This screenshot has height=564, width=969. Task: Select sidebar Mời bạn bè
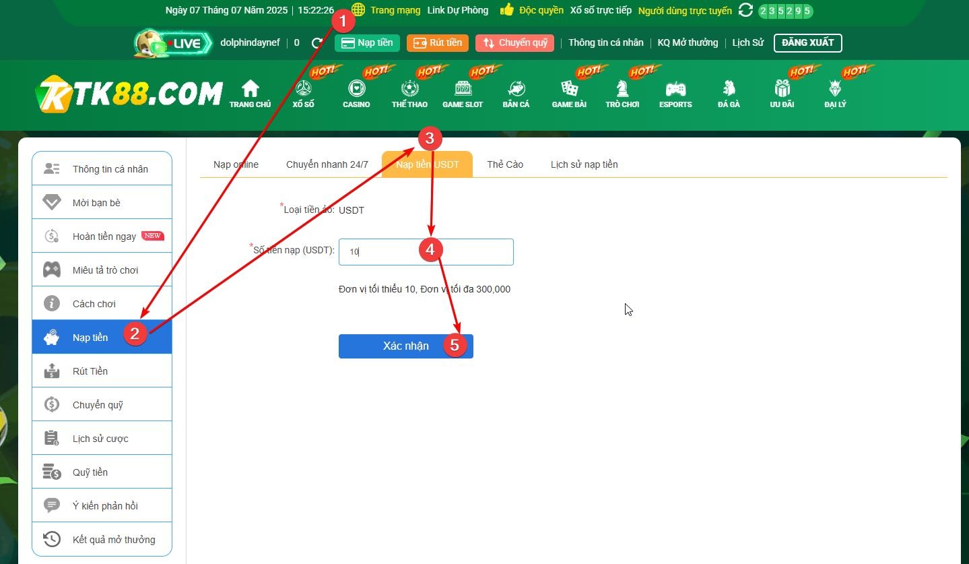tap(102, 203)
